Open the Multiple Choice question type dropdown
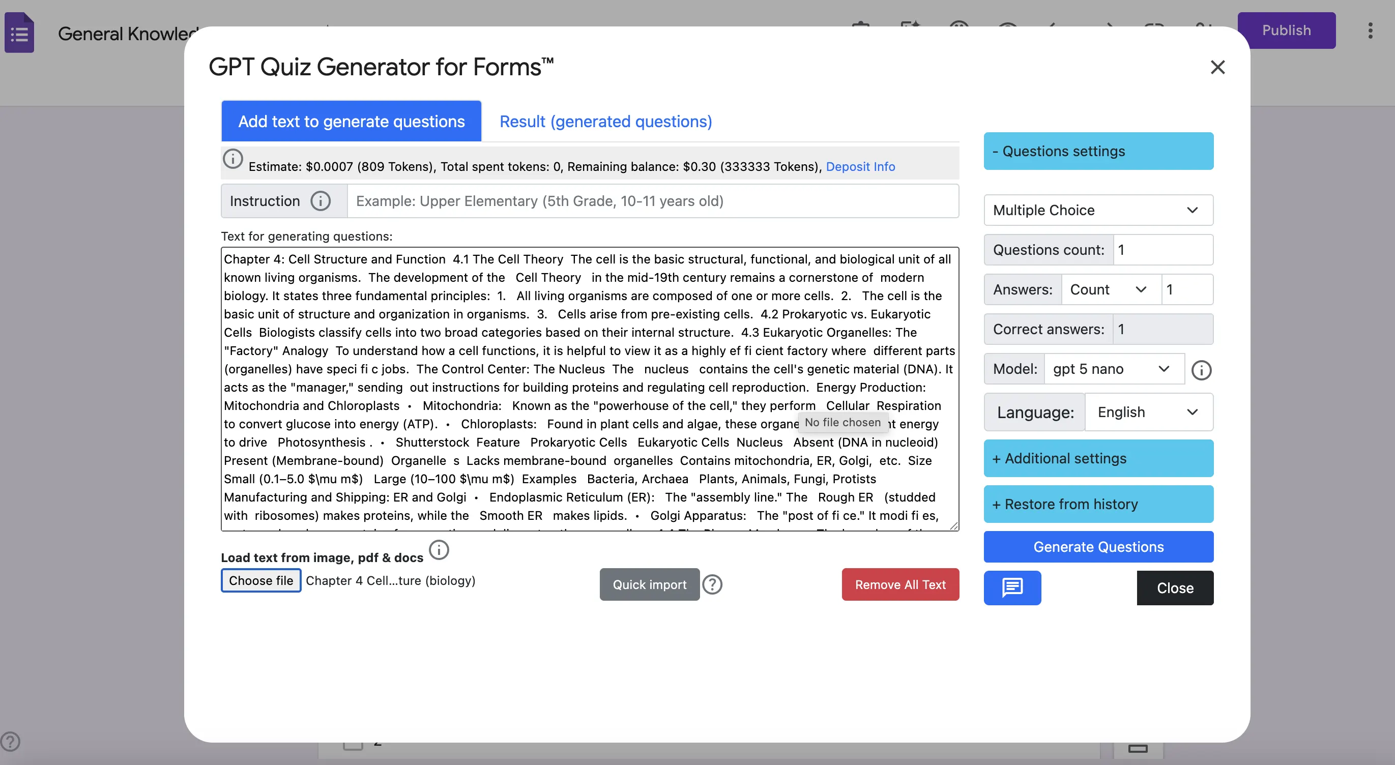Viewport: 1395px width, 765px height. pos(1098,210)
